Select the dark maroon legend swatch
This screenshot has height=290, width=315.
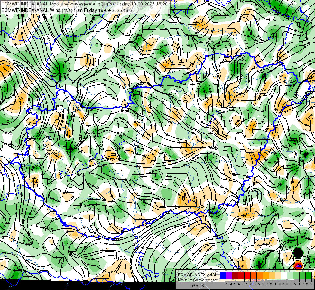[235, 275]
